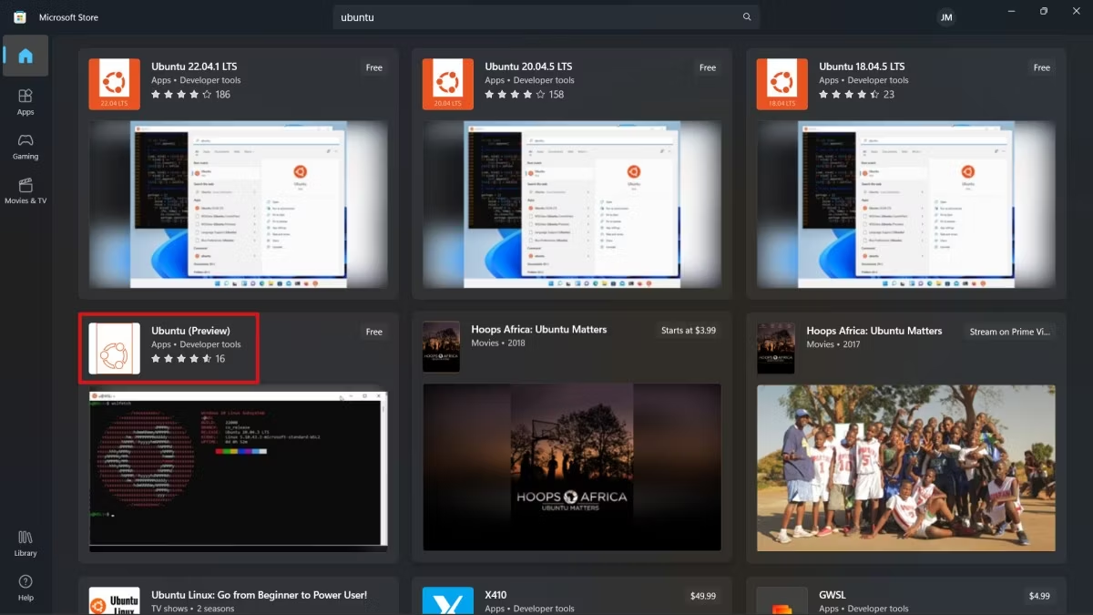Click the 16 star rating row
Viewport: 1093px width, 615px height.
188,358
